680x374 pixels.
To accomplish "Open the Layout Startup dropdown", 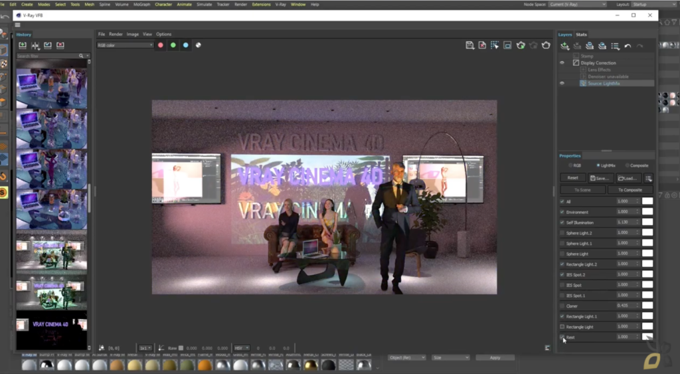I will pyautogui.click(x=653, y=5).
